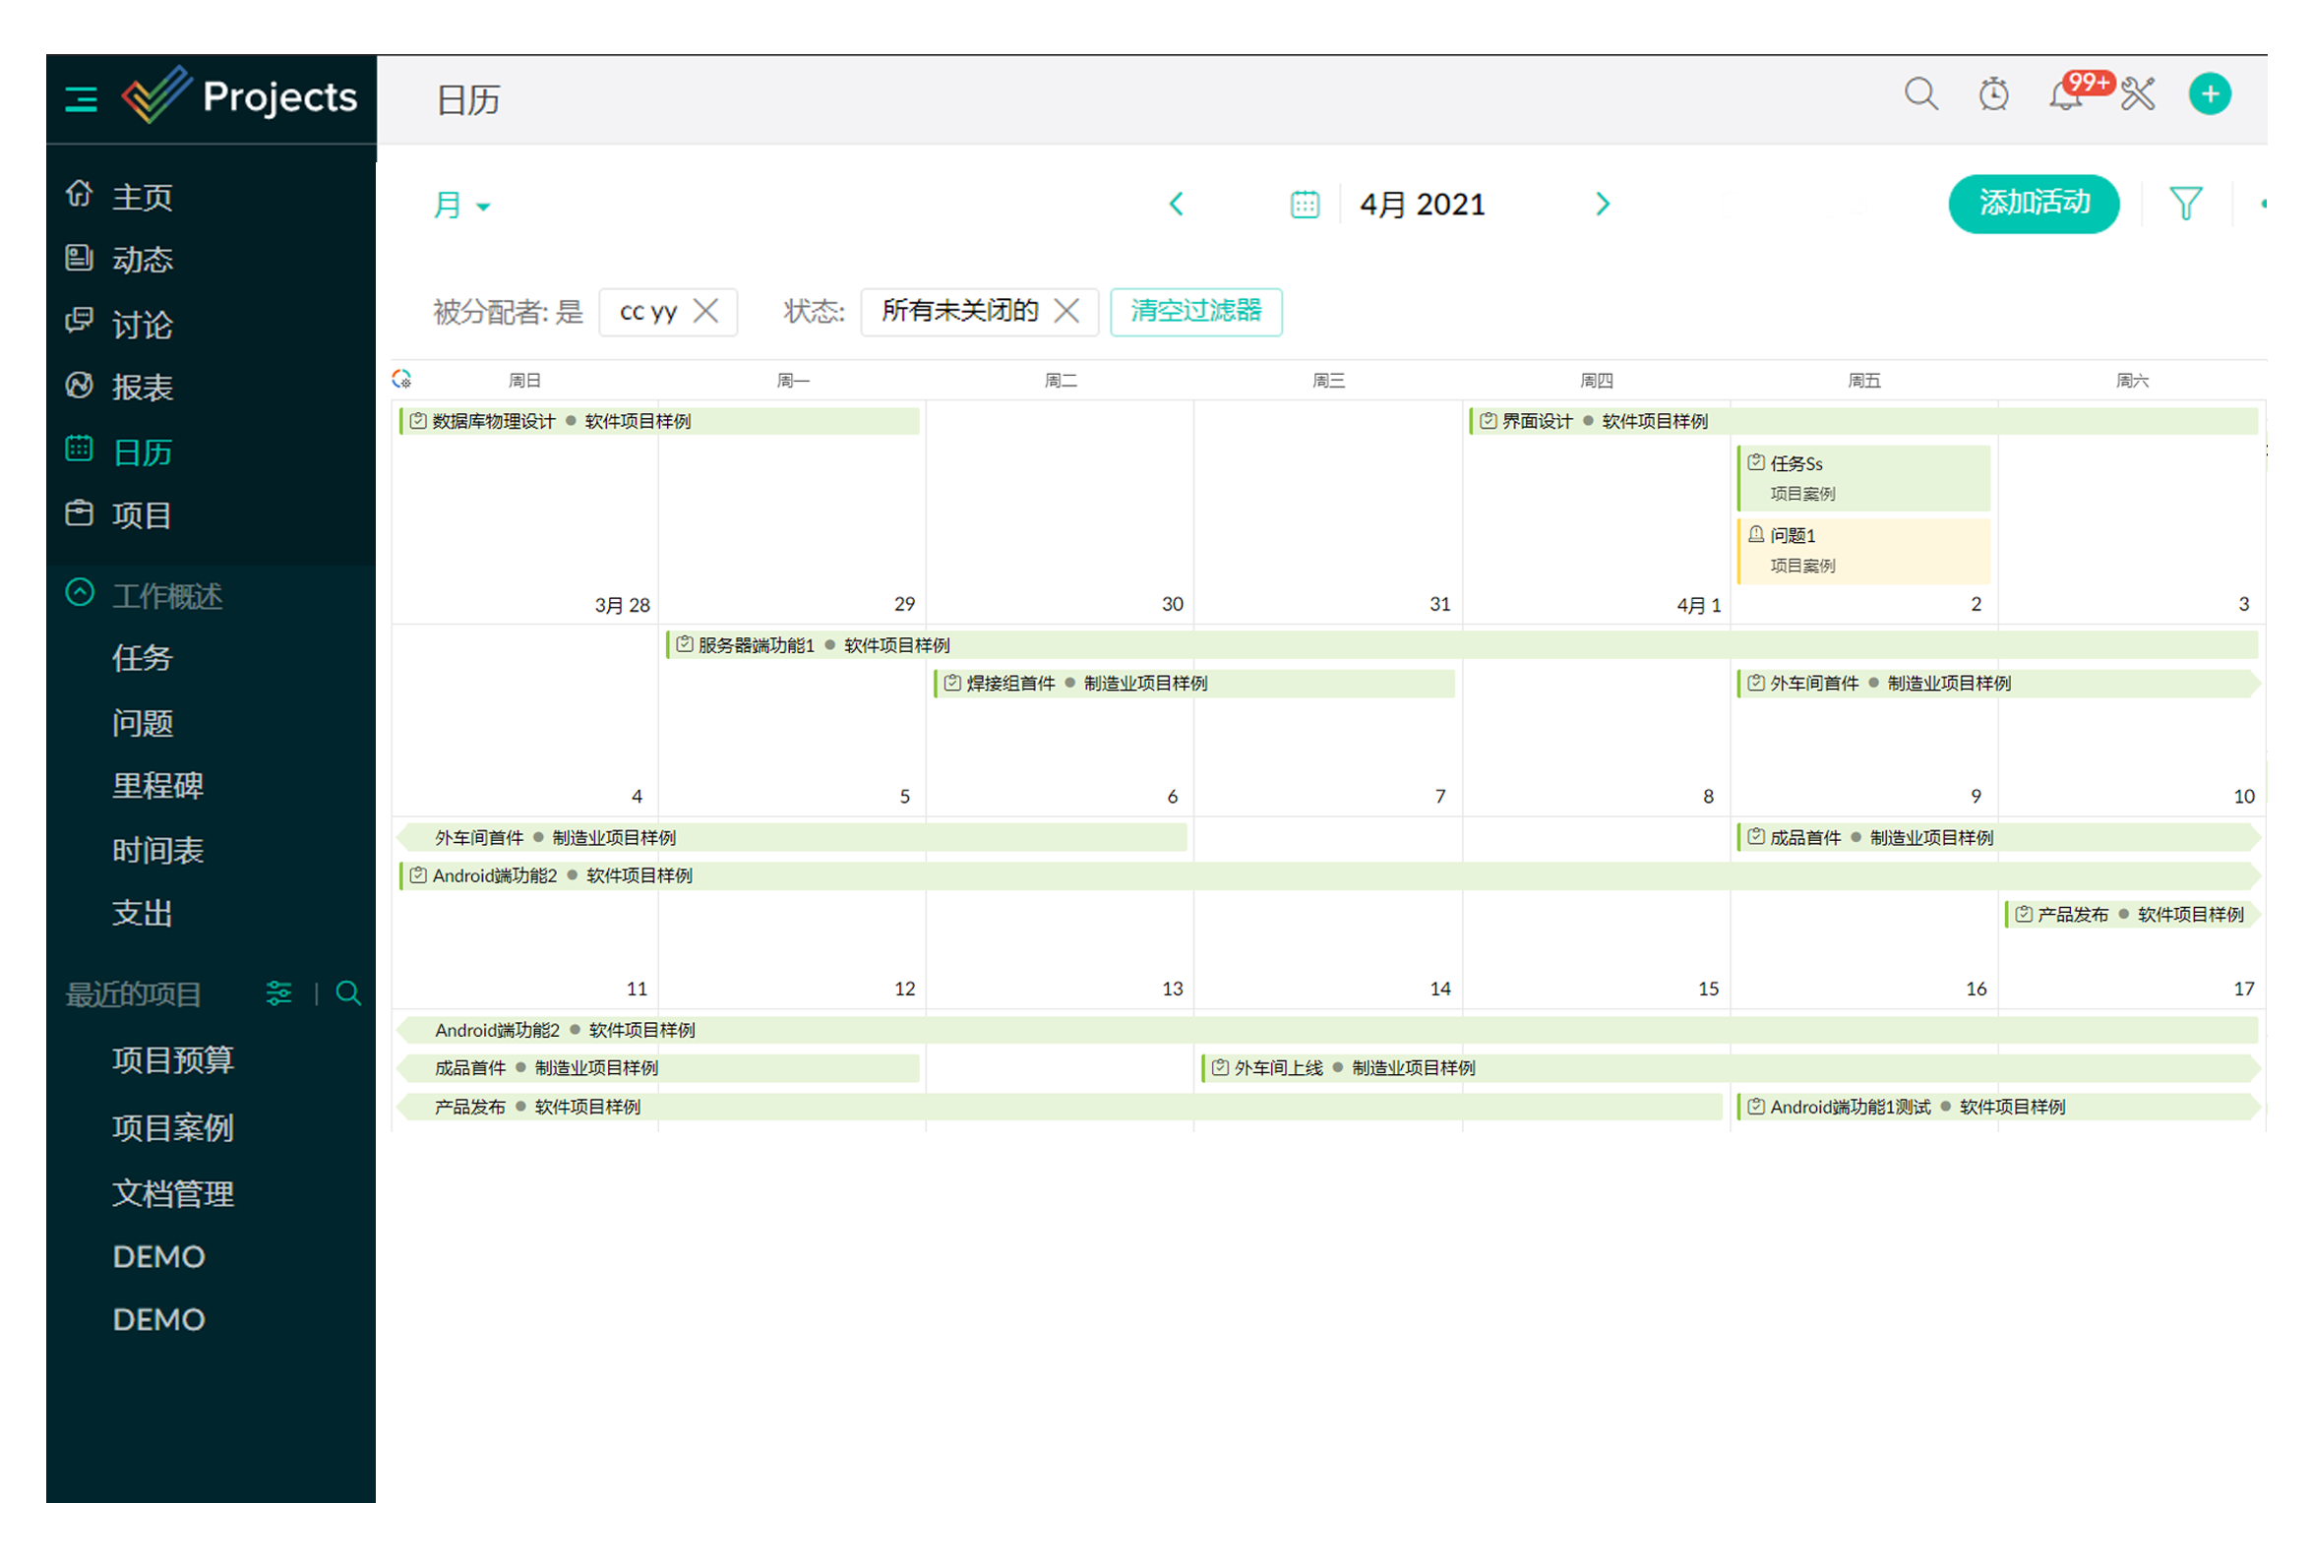Open the 月 view dropdown
2312x1563 pixels.
(x=461, y=205)
